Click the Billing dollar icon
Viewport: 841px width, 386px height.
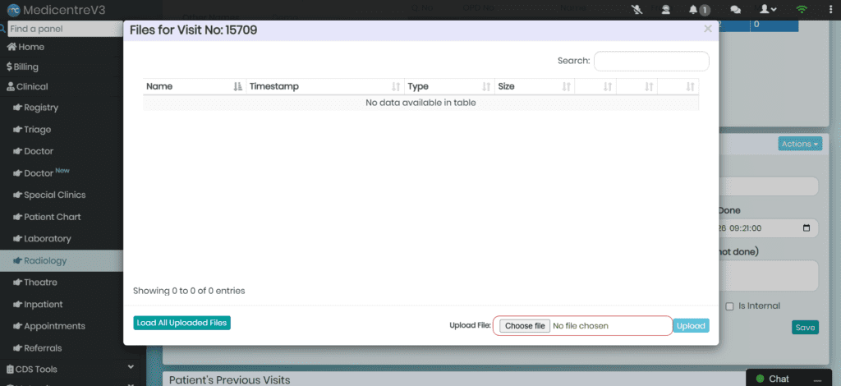9,67
